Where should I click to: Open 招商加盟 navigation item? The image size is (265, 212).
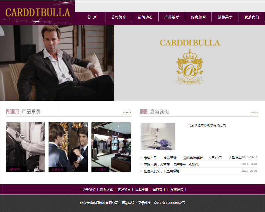point(199,17)
